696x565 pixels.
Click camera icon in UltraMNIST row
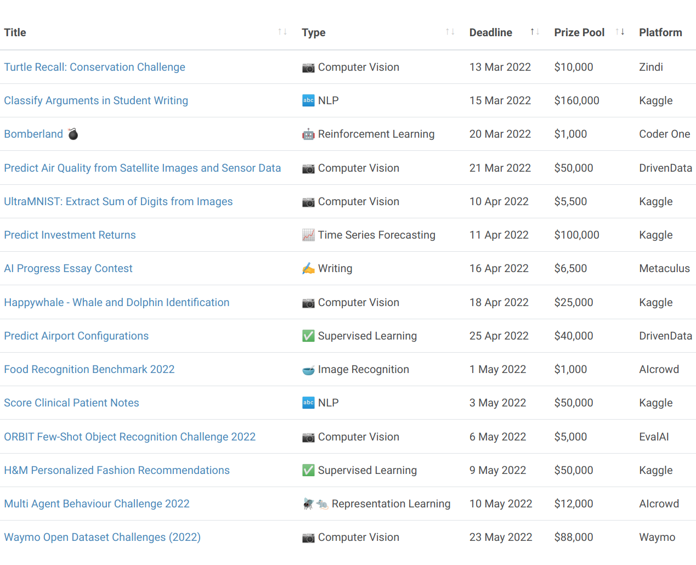tap(308, 202)
